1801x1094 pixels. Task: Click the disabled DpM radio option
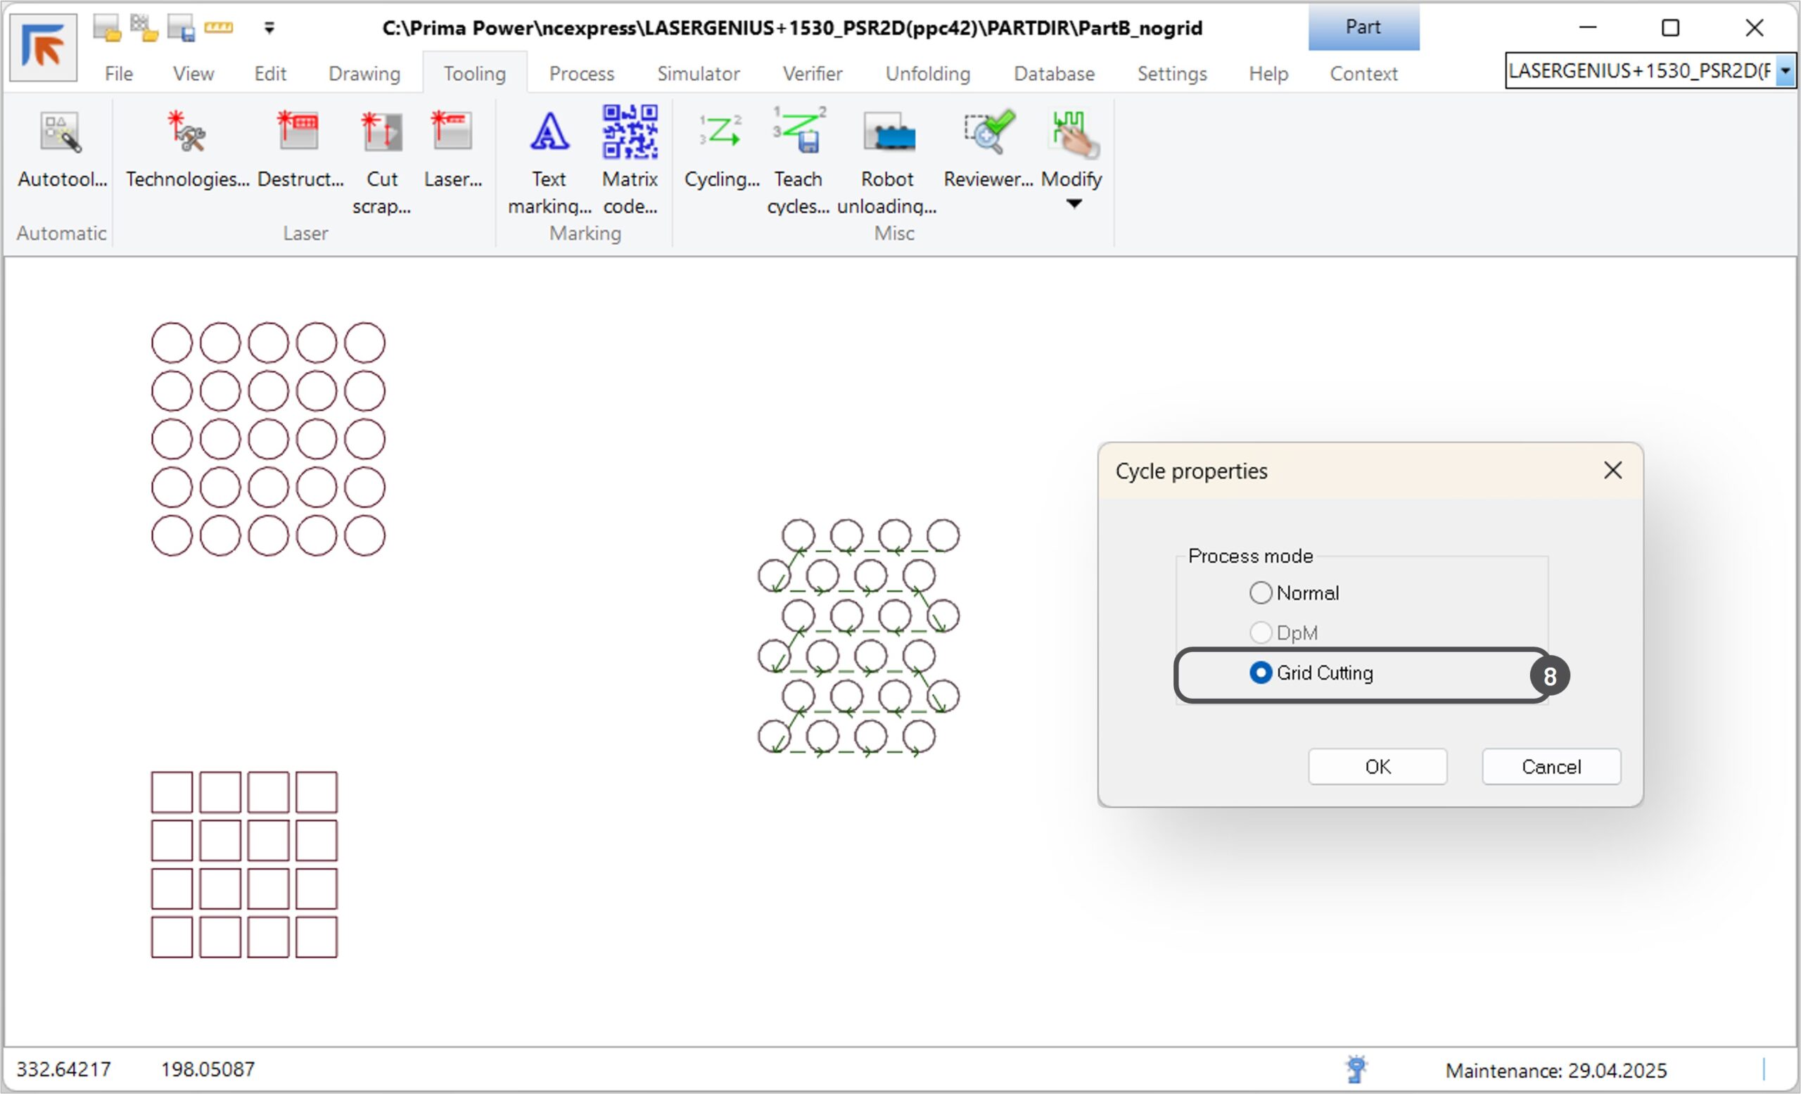(x=1260, y=632)
